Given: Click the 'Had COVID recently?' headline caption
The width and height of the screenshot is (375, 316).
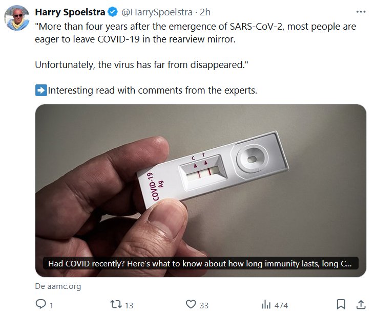Looking at the screenshot, I should tap(200, 264).
